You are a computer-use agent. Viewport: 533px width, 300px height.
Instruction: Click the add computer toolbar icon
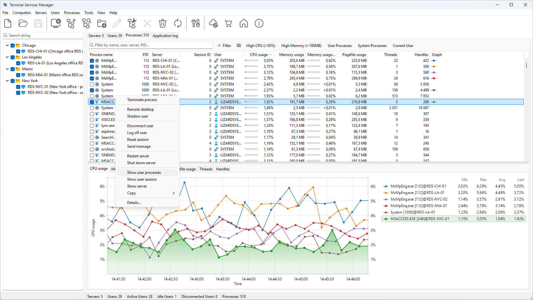[56, 23]
